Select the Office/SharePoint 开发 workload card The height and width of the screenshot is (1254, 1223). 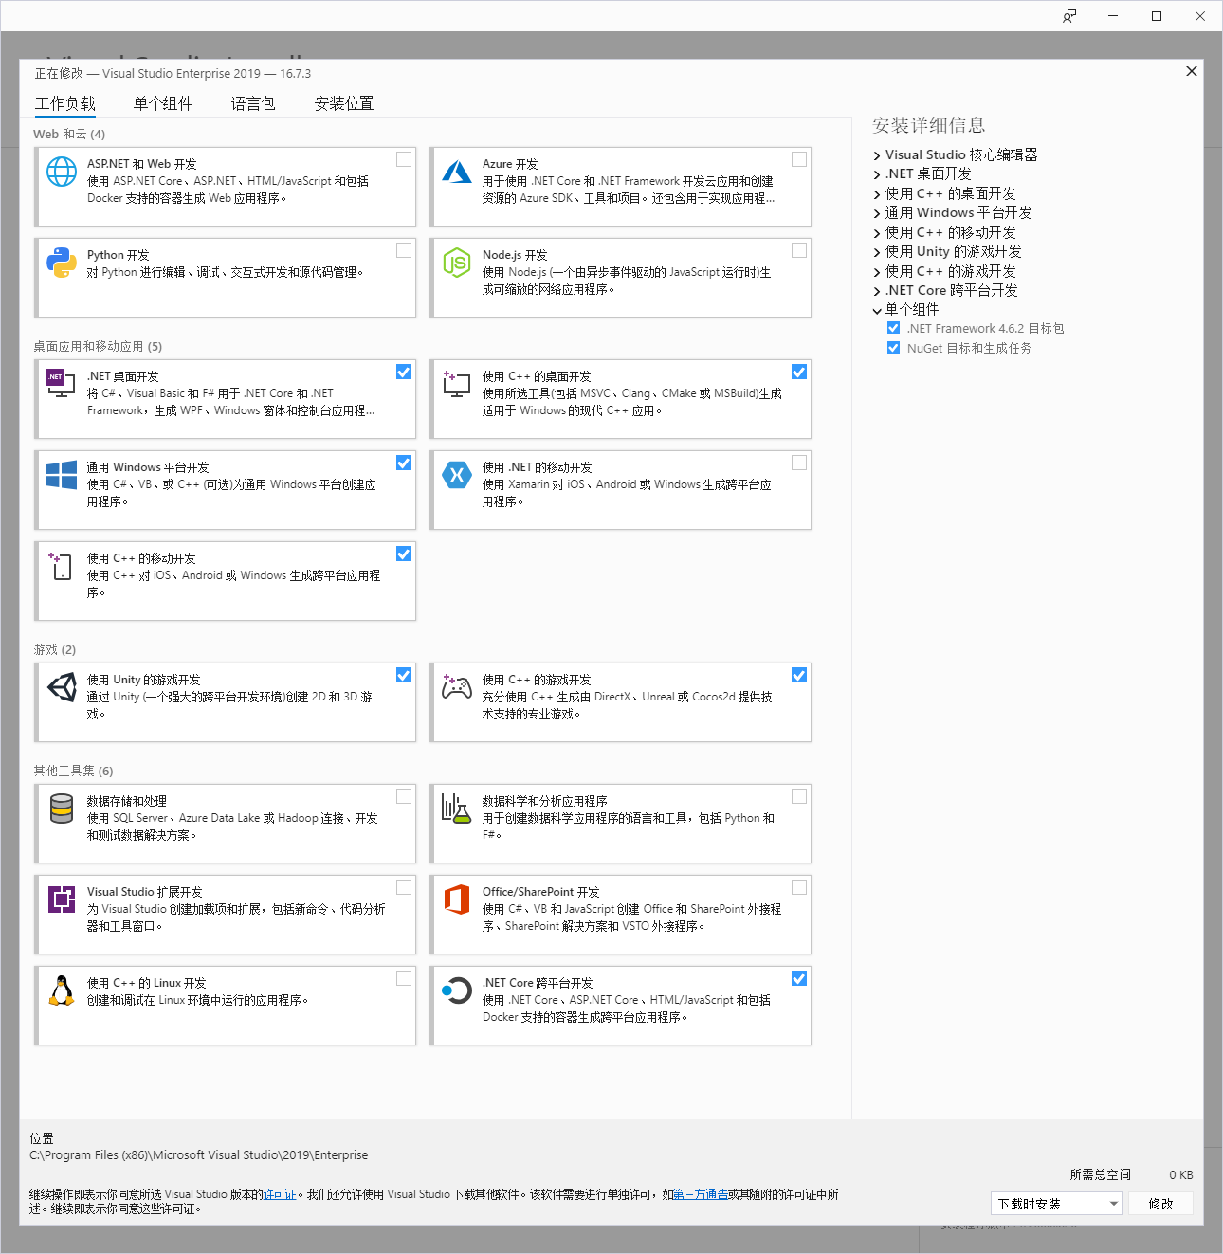pos(621,915)
